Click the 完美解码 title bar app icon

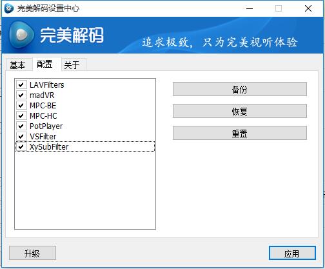pos(9,8)
